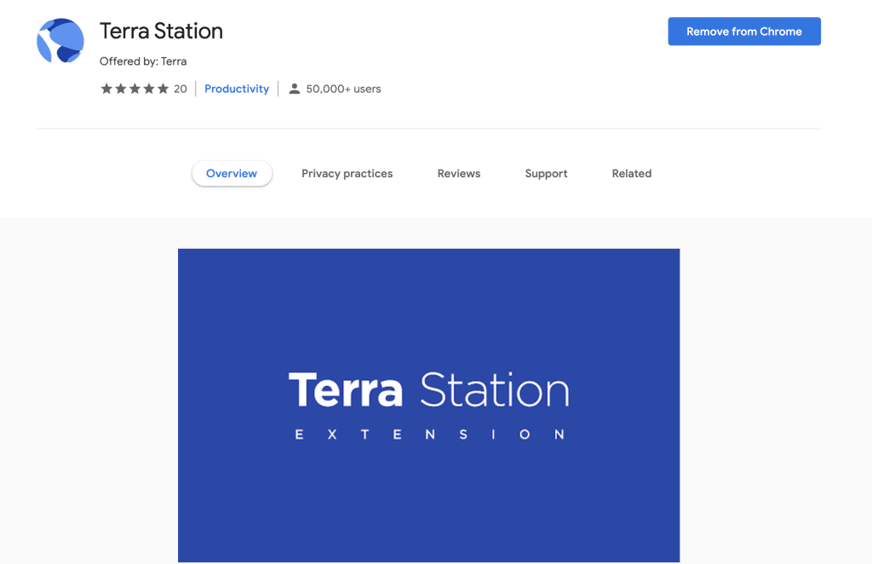This screenshot has width=872, height=564.
Task: Click the Offered by: Terra text
Action: [143, 61]
